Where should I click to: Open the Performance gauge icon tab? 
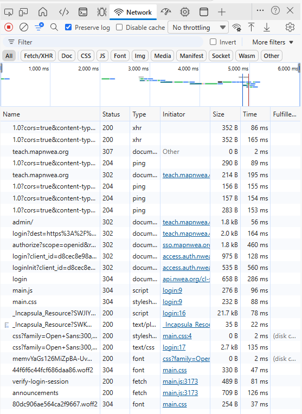166,12
